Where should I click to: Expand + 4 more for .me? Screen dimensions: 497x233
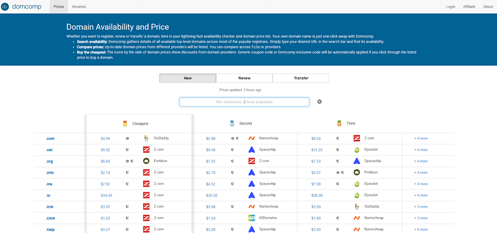421,184
